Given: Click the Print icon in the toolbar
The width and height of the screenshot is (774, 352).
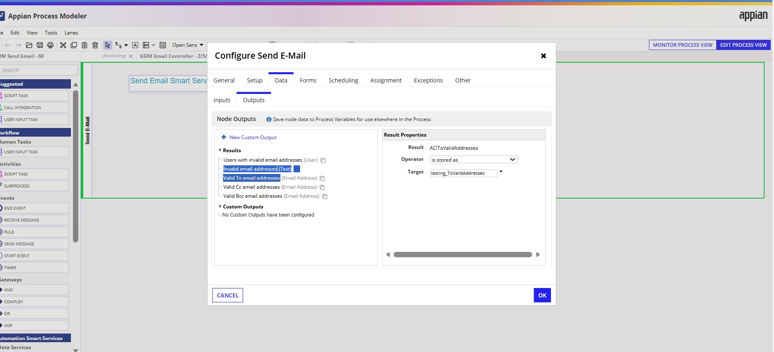Looking at the screenshot, I should click(50, 45).
